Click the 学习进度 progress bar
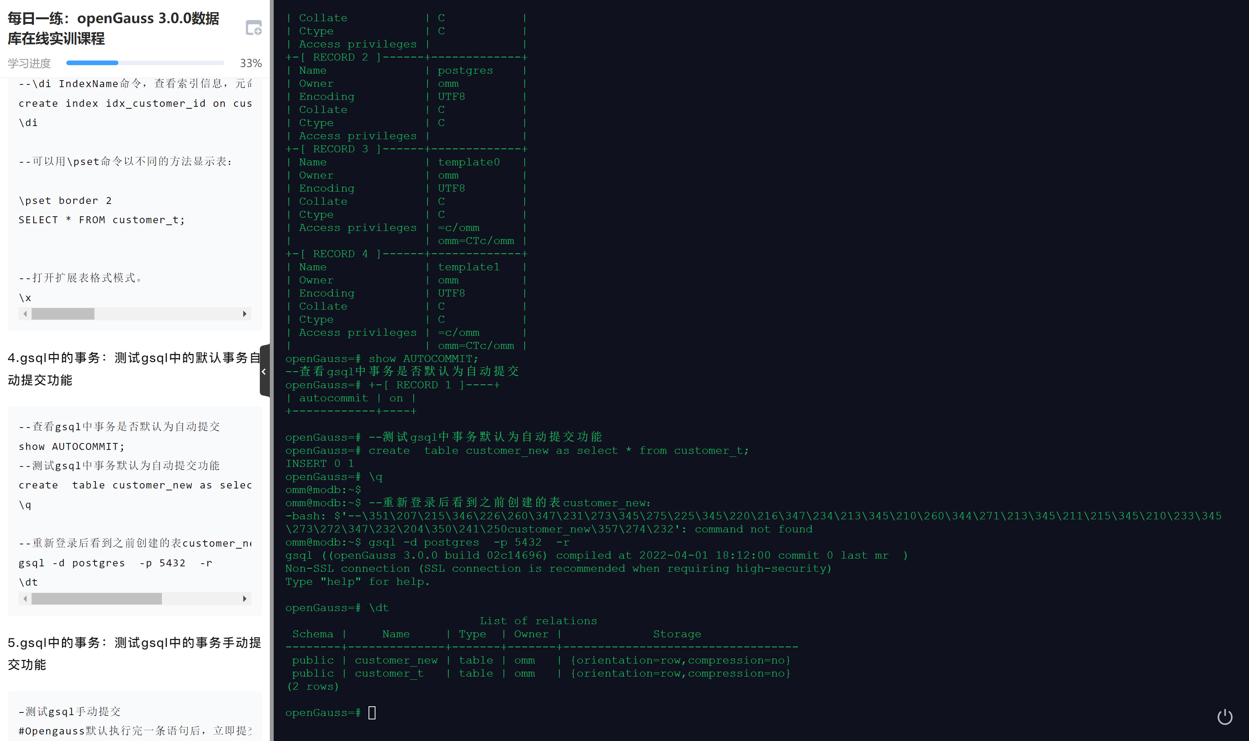This screenshot has width=1249, height=741. coord(145,63)
